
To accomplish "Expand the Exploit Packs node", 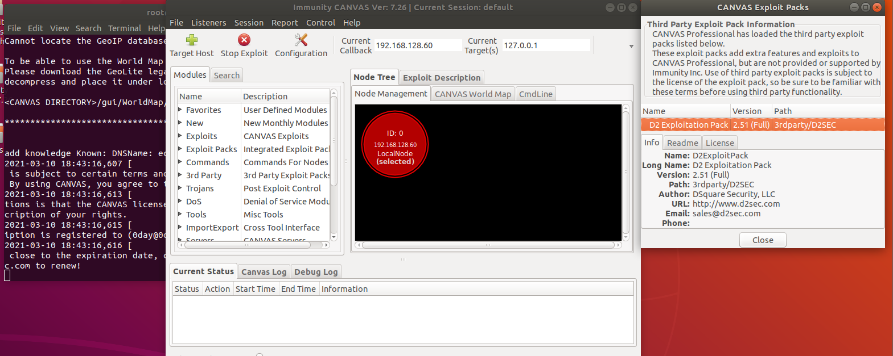I will click(x=180, y=149).
